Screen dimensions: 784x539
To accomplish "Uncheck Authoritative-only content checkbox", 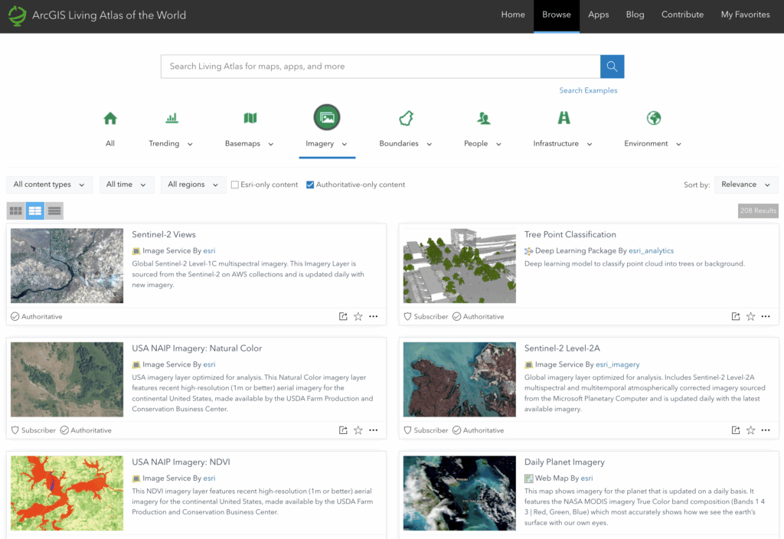I will 310,185.
